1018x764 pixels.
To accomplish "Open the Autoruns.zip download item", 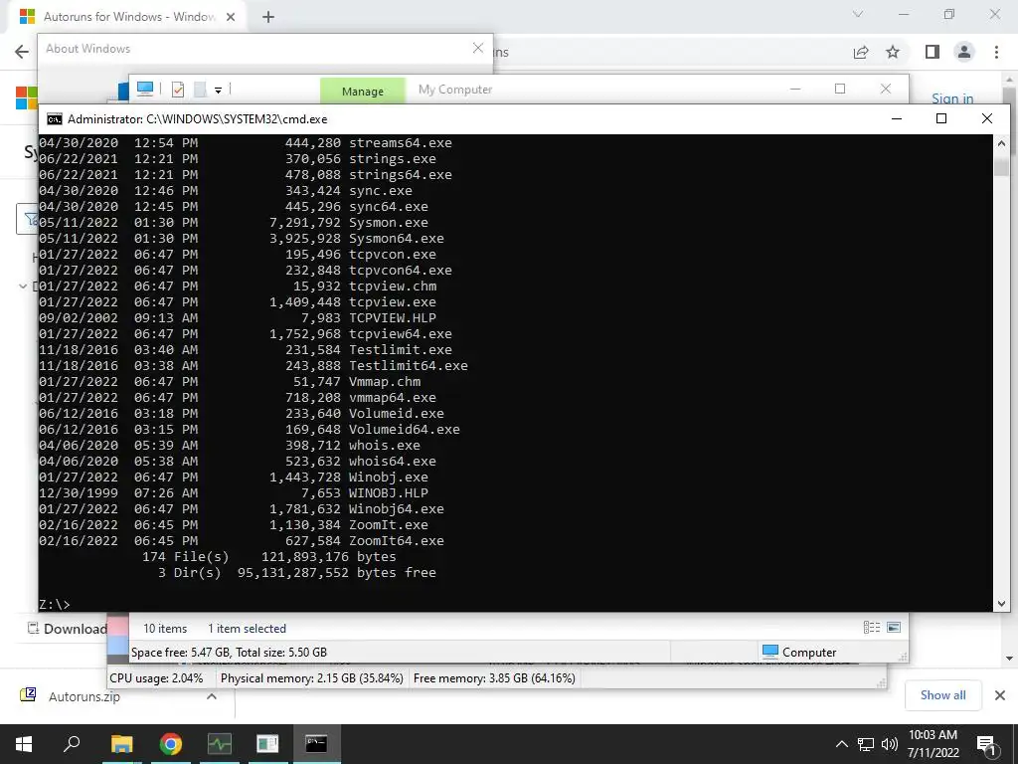I will [x=84, y=696].
